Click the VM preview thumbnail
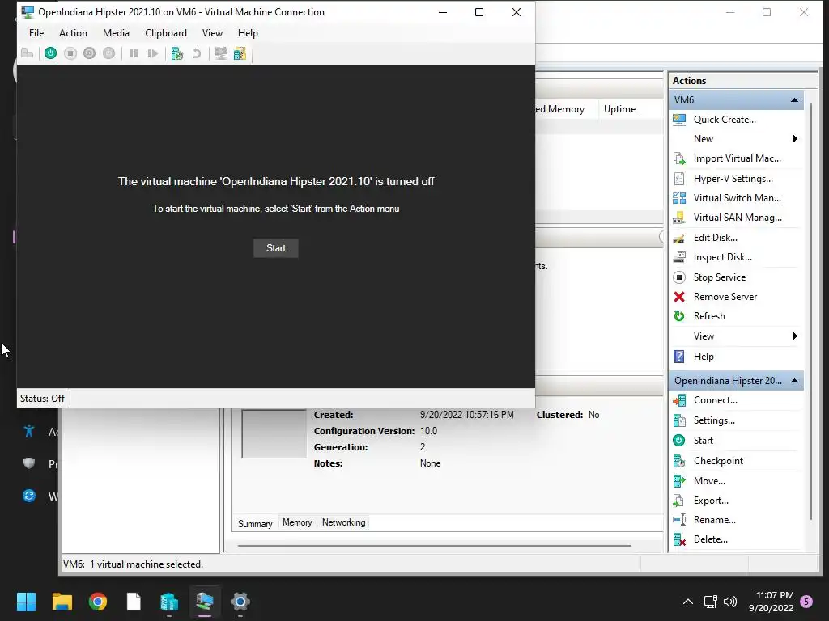The width and height of the screenshot is (829, 621). [x=274, y=433]
